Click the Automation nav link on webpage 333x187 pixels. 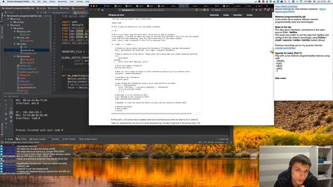237,15
